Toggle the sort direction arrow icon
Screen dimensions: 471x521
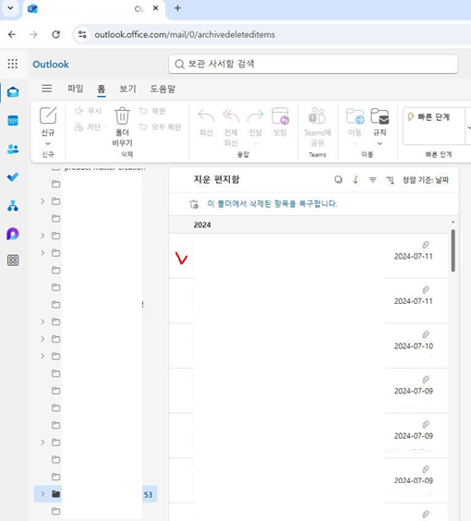tap(356, 180)
